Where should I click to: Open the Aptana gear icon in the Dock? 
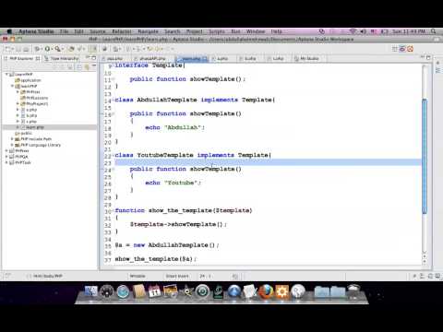(281, 291)
